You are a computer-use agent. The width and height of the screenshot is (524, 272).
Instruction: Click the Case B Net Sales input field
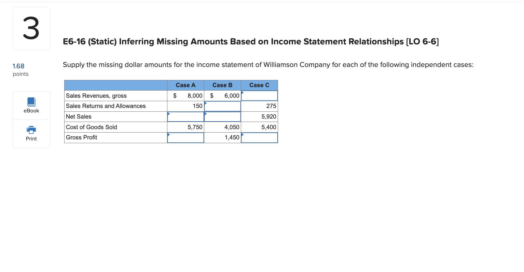[222, 117]
